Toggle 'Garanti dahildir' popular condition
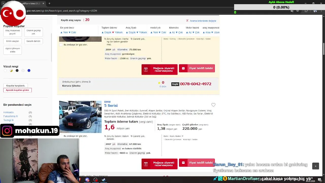325x183 pixels. pyautogui.click(x=34, y=41)
